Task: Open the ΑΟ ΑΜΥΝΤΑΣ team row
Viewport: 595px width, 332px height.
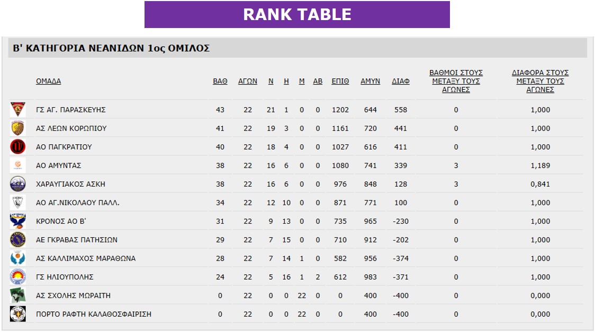Action: pos(296,165)
